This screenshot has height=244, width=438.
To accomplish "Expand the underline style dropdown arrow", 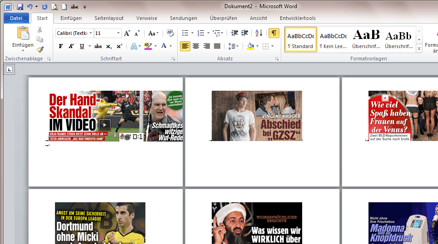I will 90,46.
